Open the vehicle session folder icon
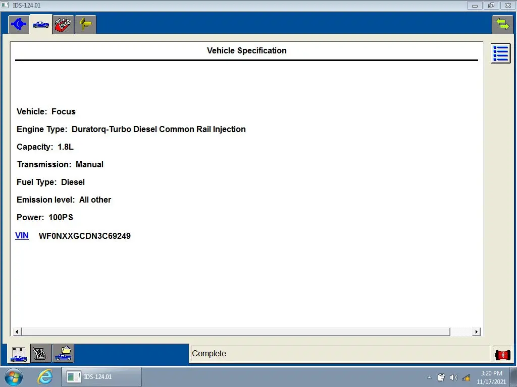The height and width of the screenshot is (387, 517). coord(63,354)
